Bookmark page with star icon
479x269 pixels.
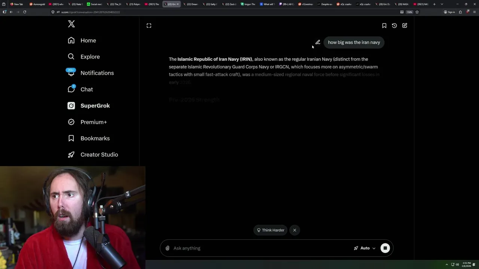point(417,12)
